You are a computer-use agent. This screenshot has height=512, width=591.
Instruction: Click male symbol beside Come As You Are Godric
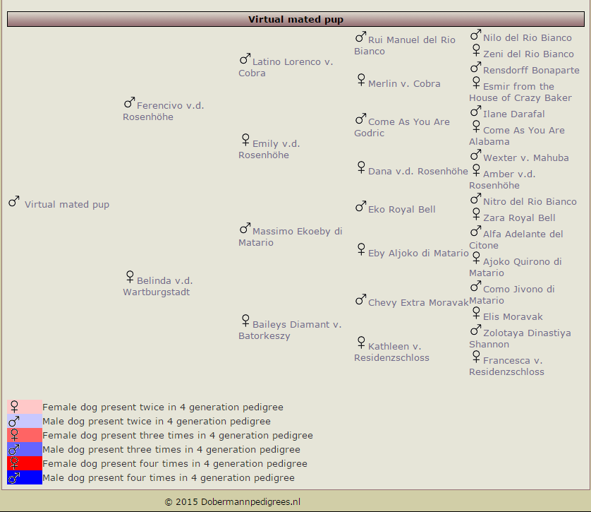click(360, 119)
